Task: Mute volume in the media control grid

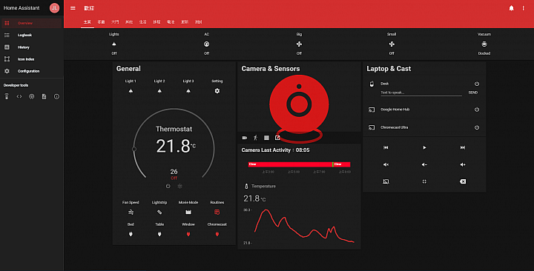Action: [386, 164]
